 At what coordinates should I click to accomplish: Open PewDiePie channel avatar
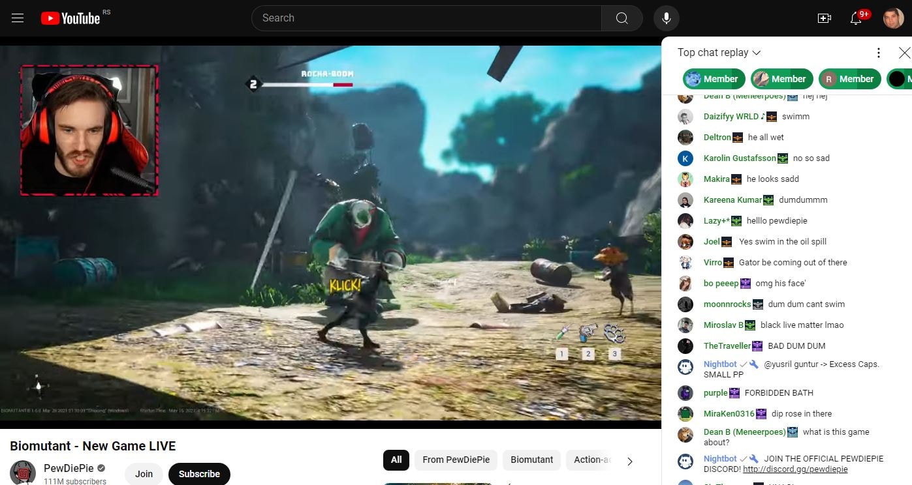[23, 473]
